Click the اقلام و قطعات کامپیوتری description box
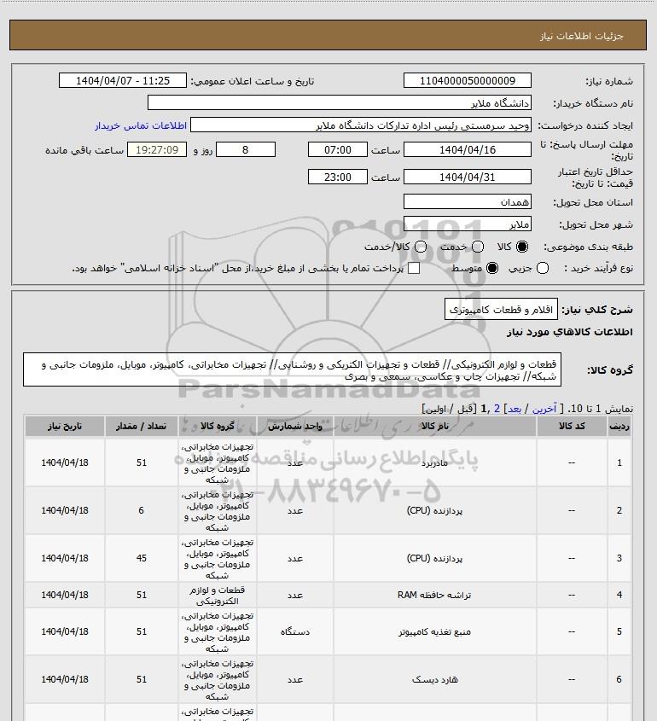The height and width of the screenshot is (721, 657). click(x=501, y=310)
